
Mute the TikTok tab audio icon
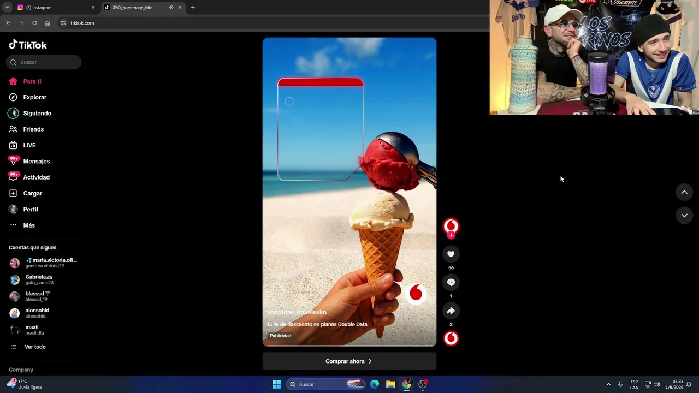click(x=170, y=8)
